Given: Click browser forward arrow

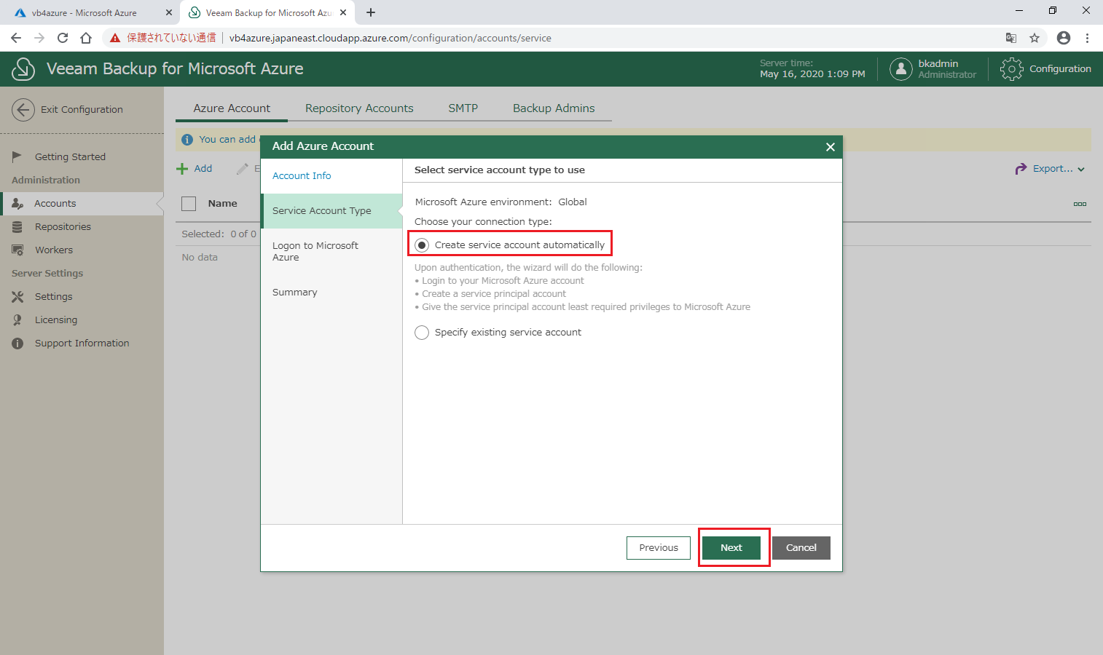Looking at the screenshot, I should (39, 38).
